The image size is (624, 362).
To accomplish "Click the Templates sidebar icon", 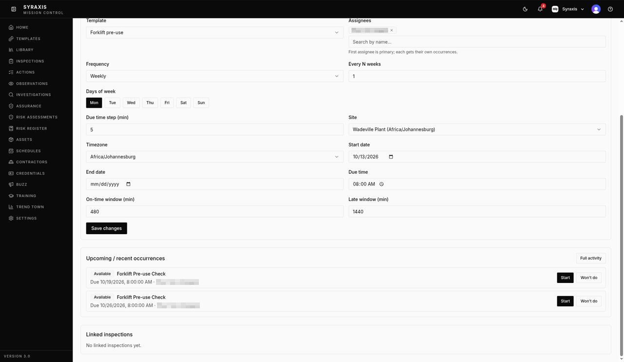I will [11, 39].
